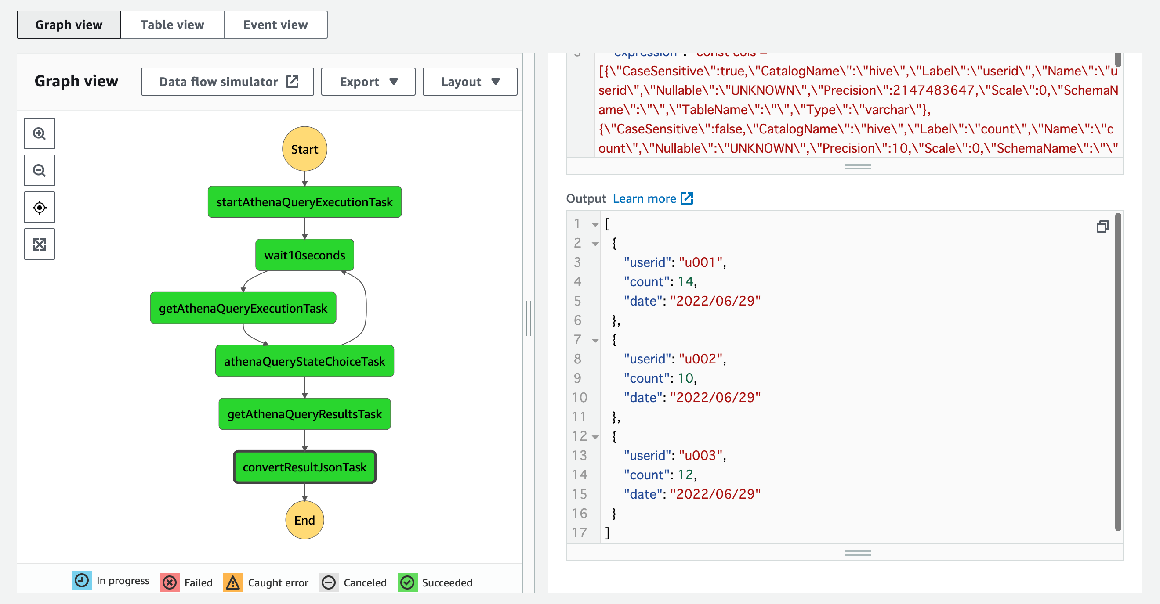Click the zoom out magnifier icon
The height and width of the screenshot is (604, 1160).
click(x=40, y=170)
